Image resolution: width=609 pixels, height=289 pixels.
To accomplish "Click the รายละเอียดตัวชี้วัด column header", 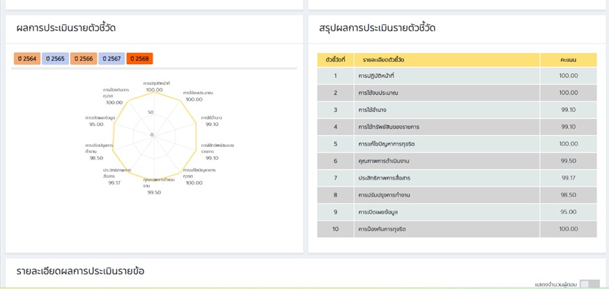I will click(x=447, y=60).
